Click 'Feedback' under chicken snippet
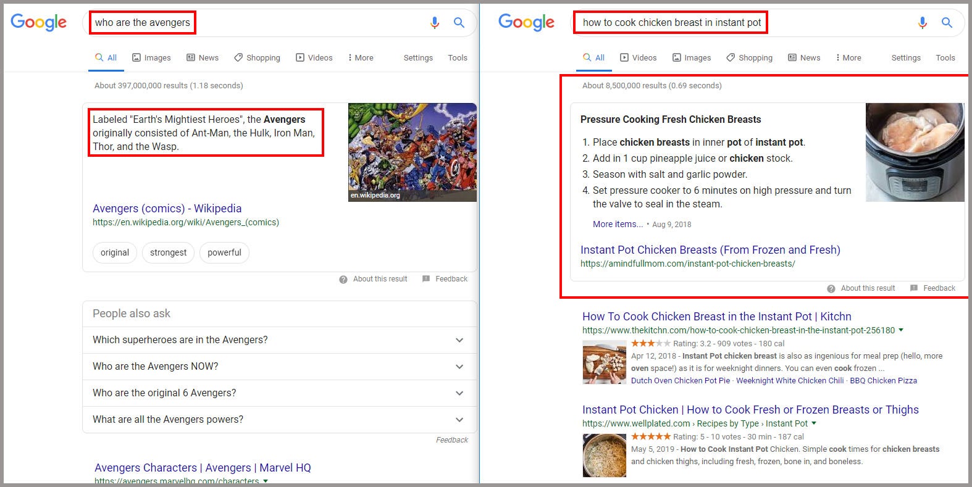The image size is (972, 487). click(939, 288)
